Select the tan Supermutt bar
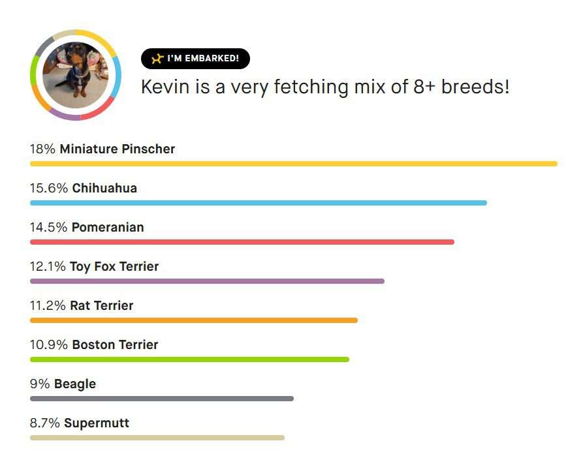 (157, 438)
